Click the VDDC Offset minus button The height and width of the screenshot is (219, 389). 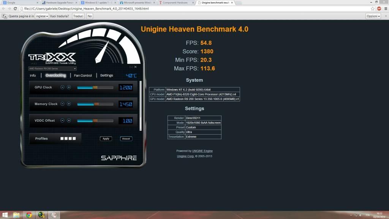tap(62, 121)
